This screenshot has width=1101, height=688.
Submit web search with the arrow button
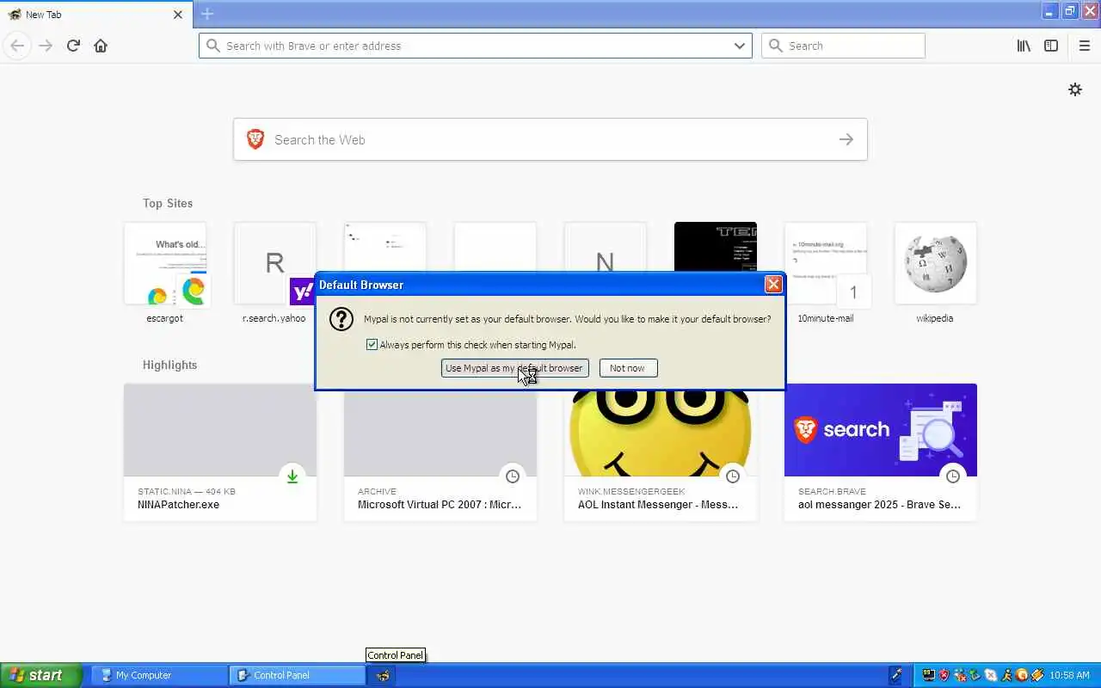[x=846, y=139]
